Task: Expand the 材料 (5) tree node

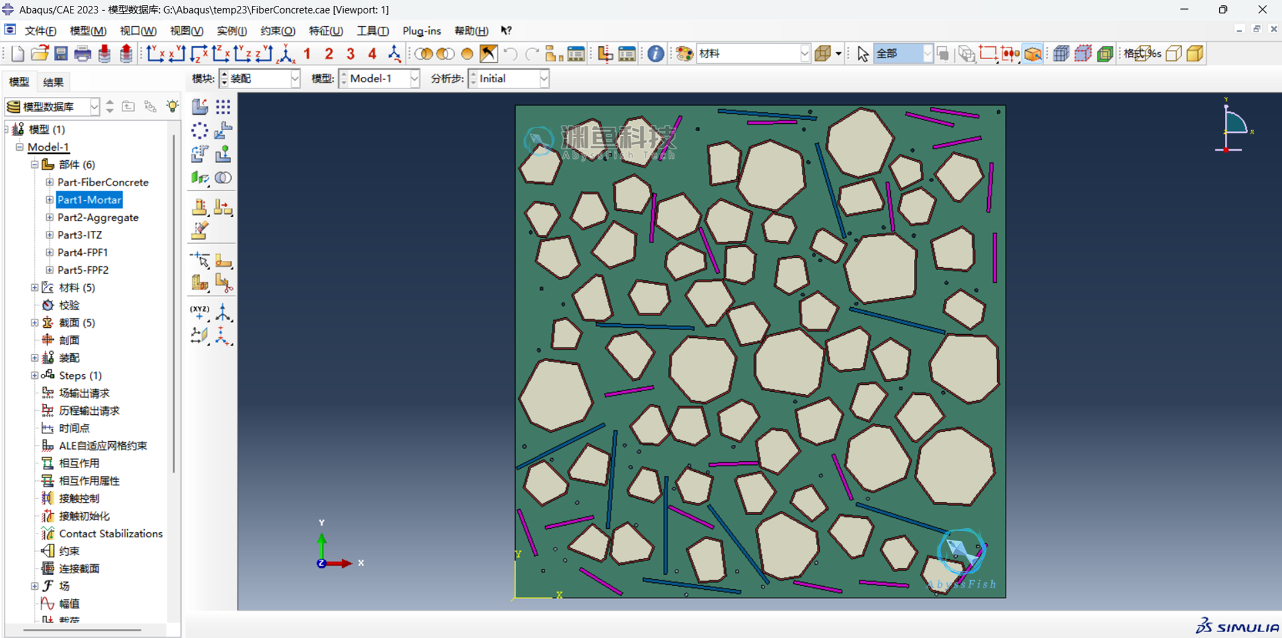Action: [35, 287]
